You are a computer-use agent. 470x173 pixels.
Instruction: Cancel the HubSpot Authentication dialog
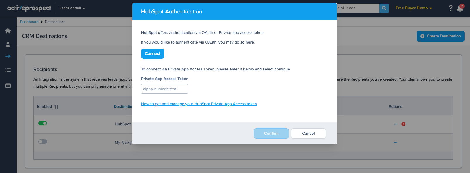[308, 134]
